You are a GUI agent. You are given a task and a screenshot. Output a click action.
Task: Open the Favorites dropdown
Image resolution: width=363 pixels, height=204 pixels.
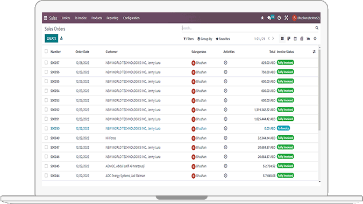223,39
